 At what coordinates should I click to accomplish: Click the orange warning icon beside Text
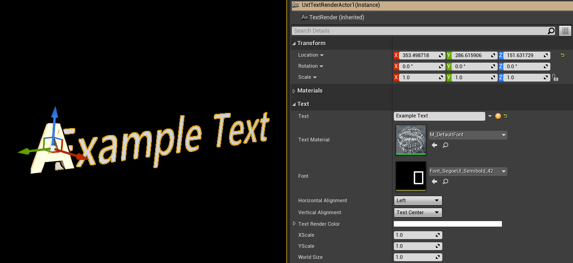tap(498, 116)
